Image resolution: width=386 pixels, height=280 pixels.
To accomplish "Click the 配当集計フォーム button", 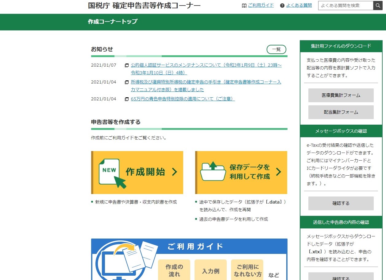I will click(x=341, y=112).
